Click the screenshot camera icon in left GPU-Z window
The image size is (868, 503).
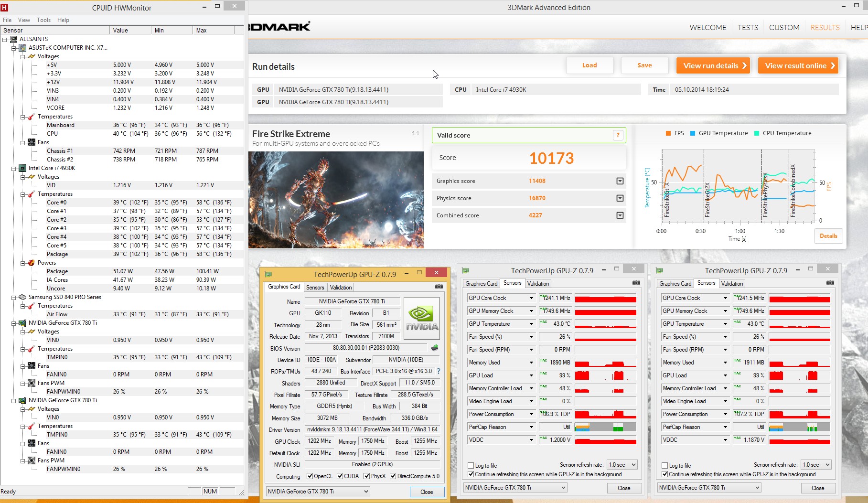click(439, 287)
